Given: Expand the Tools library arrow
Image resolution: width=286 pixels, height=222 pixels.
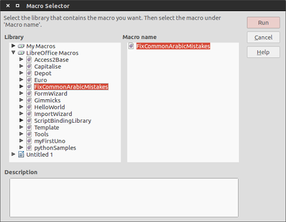Looking at the screenshot, I should pos(21,134).
